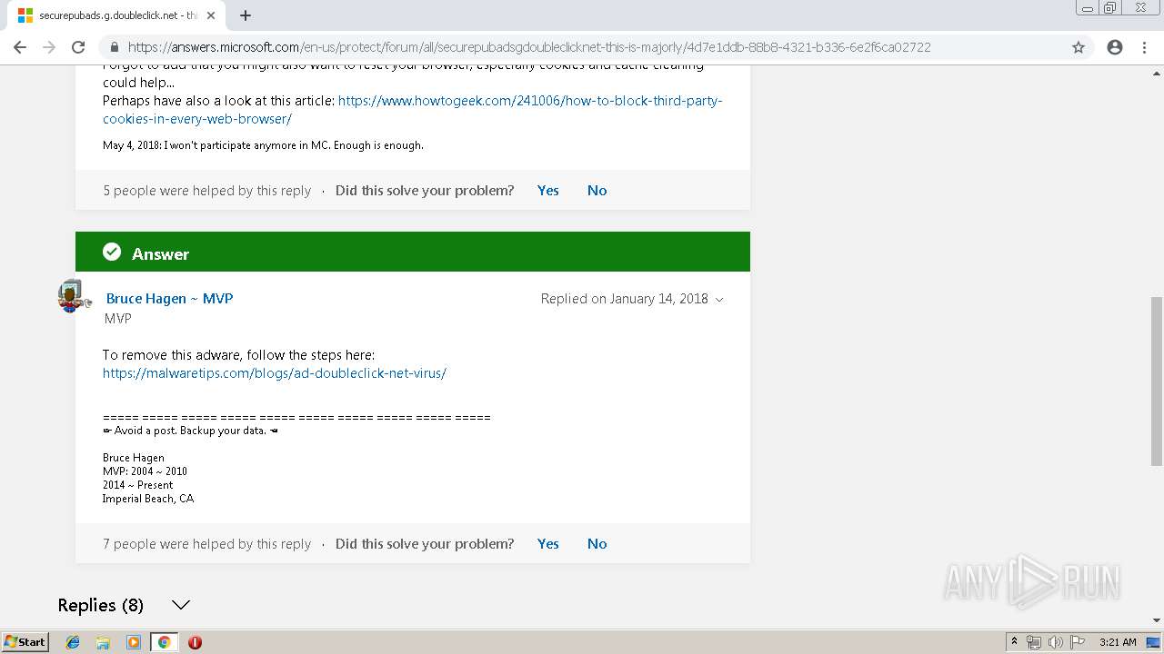
Task: Show hidden system tray icons
Action: pos(1014,642)
